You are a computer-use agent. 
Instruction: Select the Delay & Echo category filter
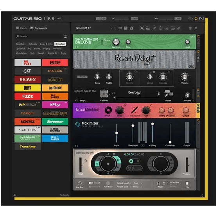click(x=46, y=44)
